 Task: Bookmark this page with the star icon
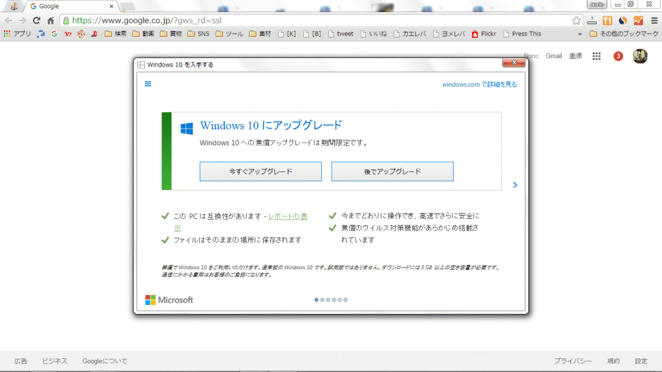(x=576, y=21)
